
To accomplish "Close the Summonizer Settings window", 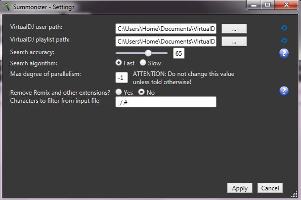I will pos(286,5).
